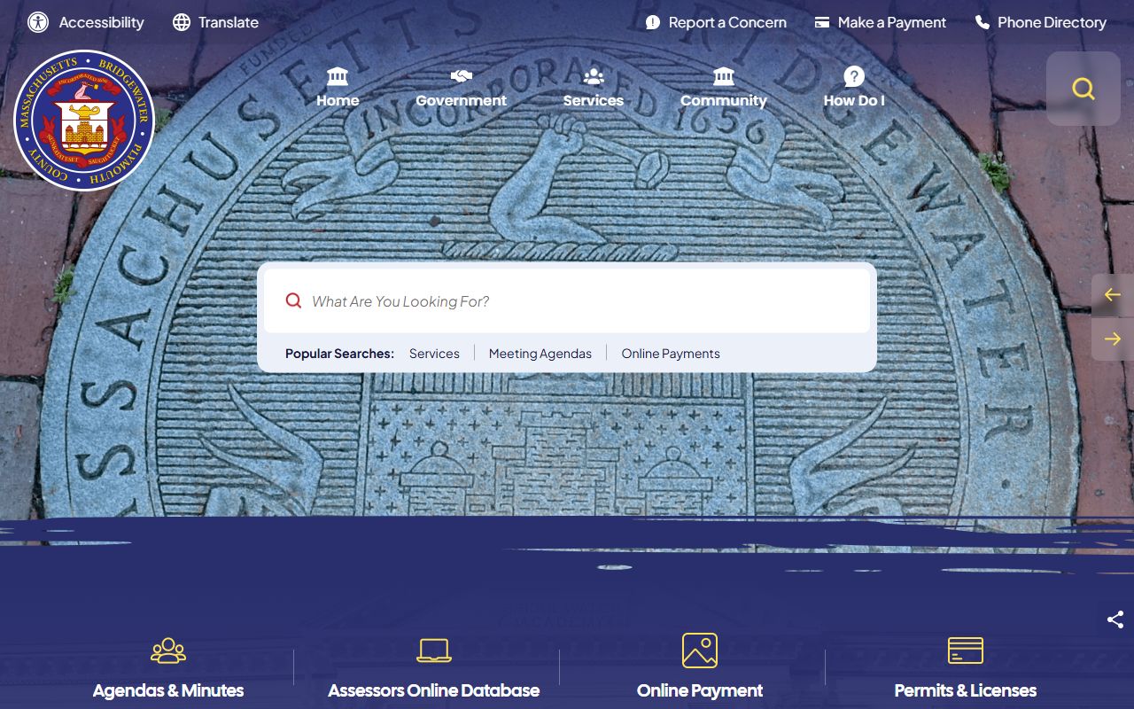The image size is (1134, 709).
Task: Click the Make a Payment card icon
Action: tap(822, 22)
